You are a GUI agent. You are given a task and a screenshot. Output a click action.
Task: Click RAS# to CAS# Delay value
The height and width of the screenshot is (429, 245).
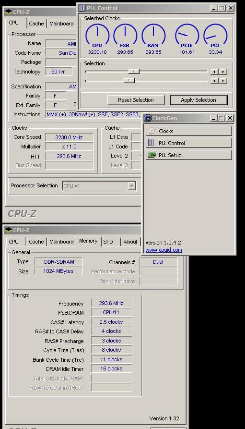coord(111,331)
